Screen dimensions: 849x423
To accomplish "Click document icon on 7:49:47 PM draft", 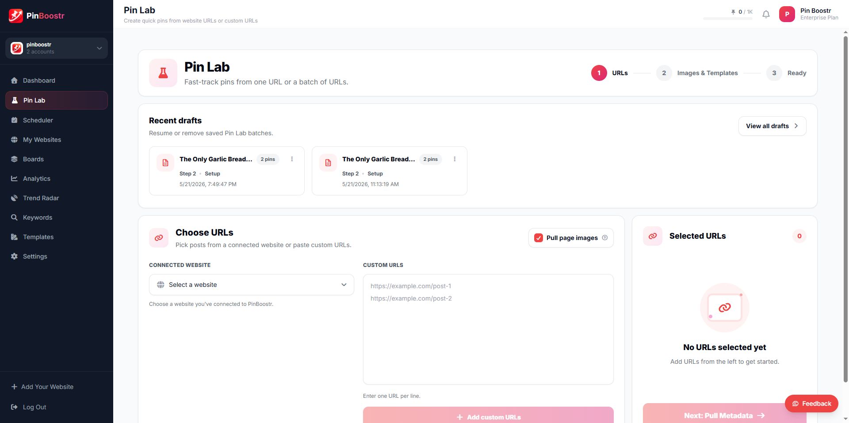I will [165, 163].
